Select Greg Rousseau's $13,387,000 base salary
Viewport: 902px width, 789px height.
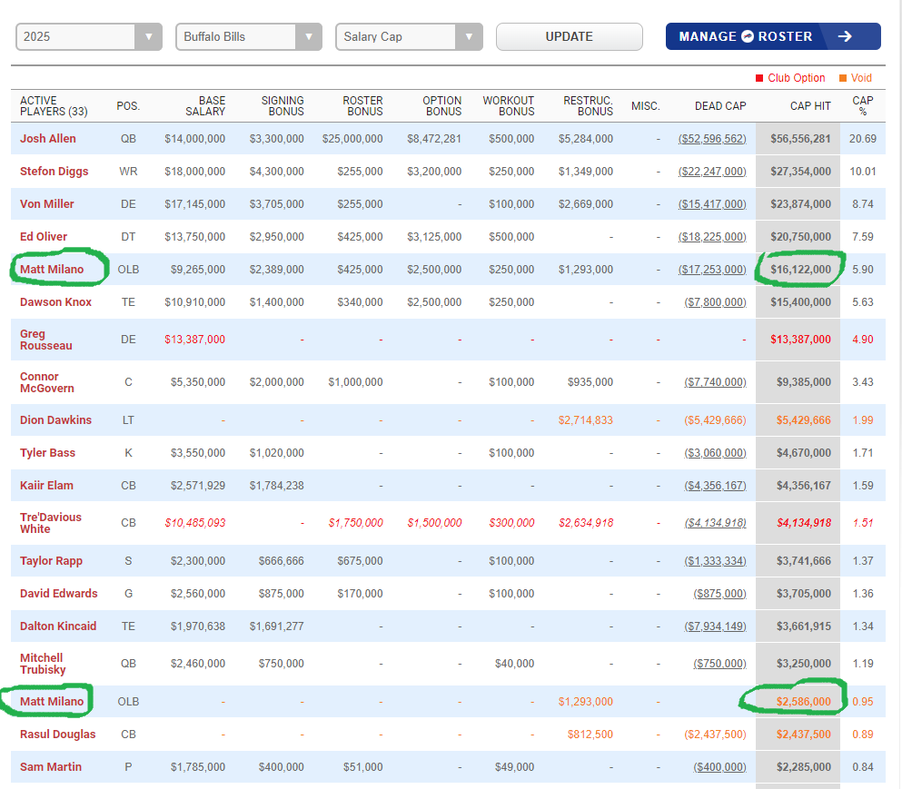click(195, 340)
